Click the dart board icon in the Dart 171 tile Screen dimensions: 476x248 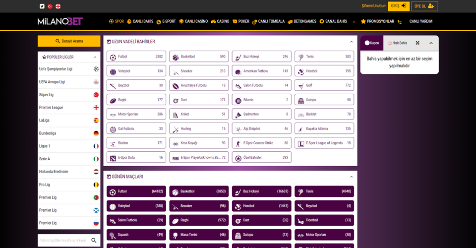(176, 101)
